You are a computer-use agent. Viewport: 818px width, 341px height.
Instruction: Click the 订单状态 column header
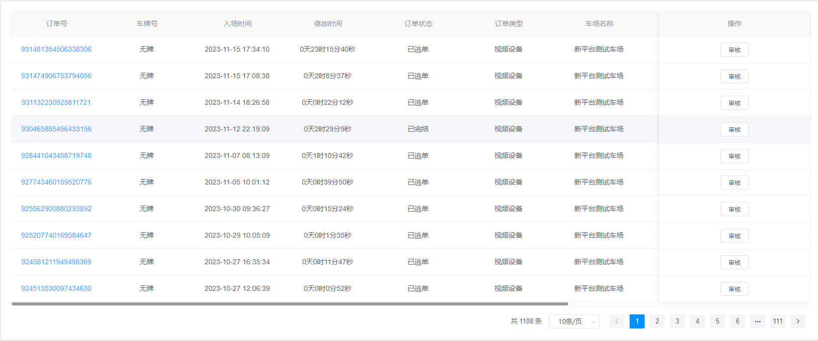(418, 24)
